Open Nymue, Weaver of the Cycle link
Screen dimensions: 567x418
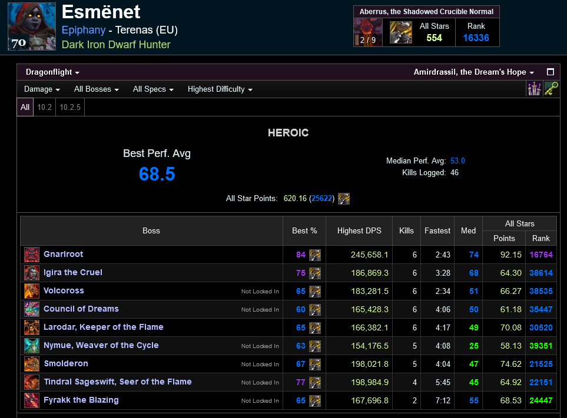pyautogui.click(x=101, y=346)
